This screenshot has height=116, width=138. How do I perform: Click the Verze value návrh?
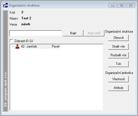26,24
